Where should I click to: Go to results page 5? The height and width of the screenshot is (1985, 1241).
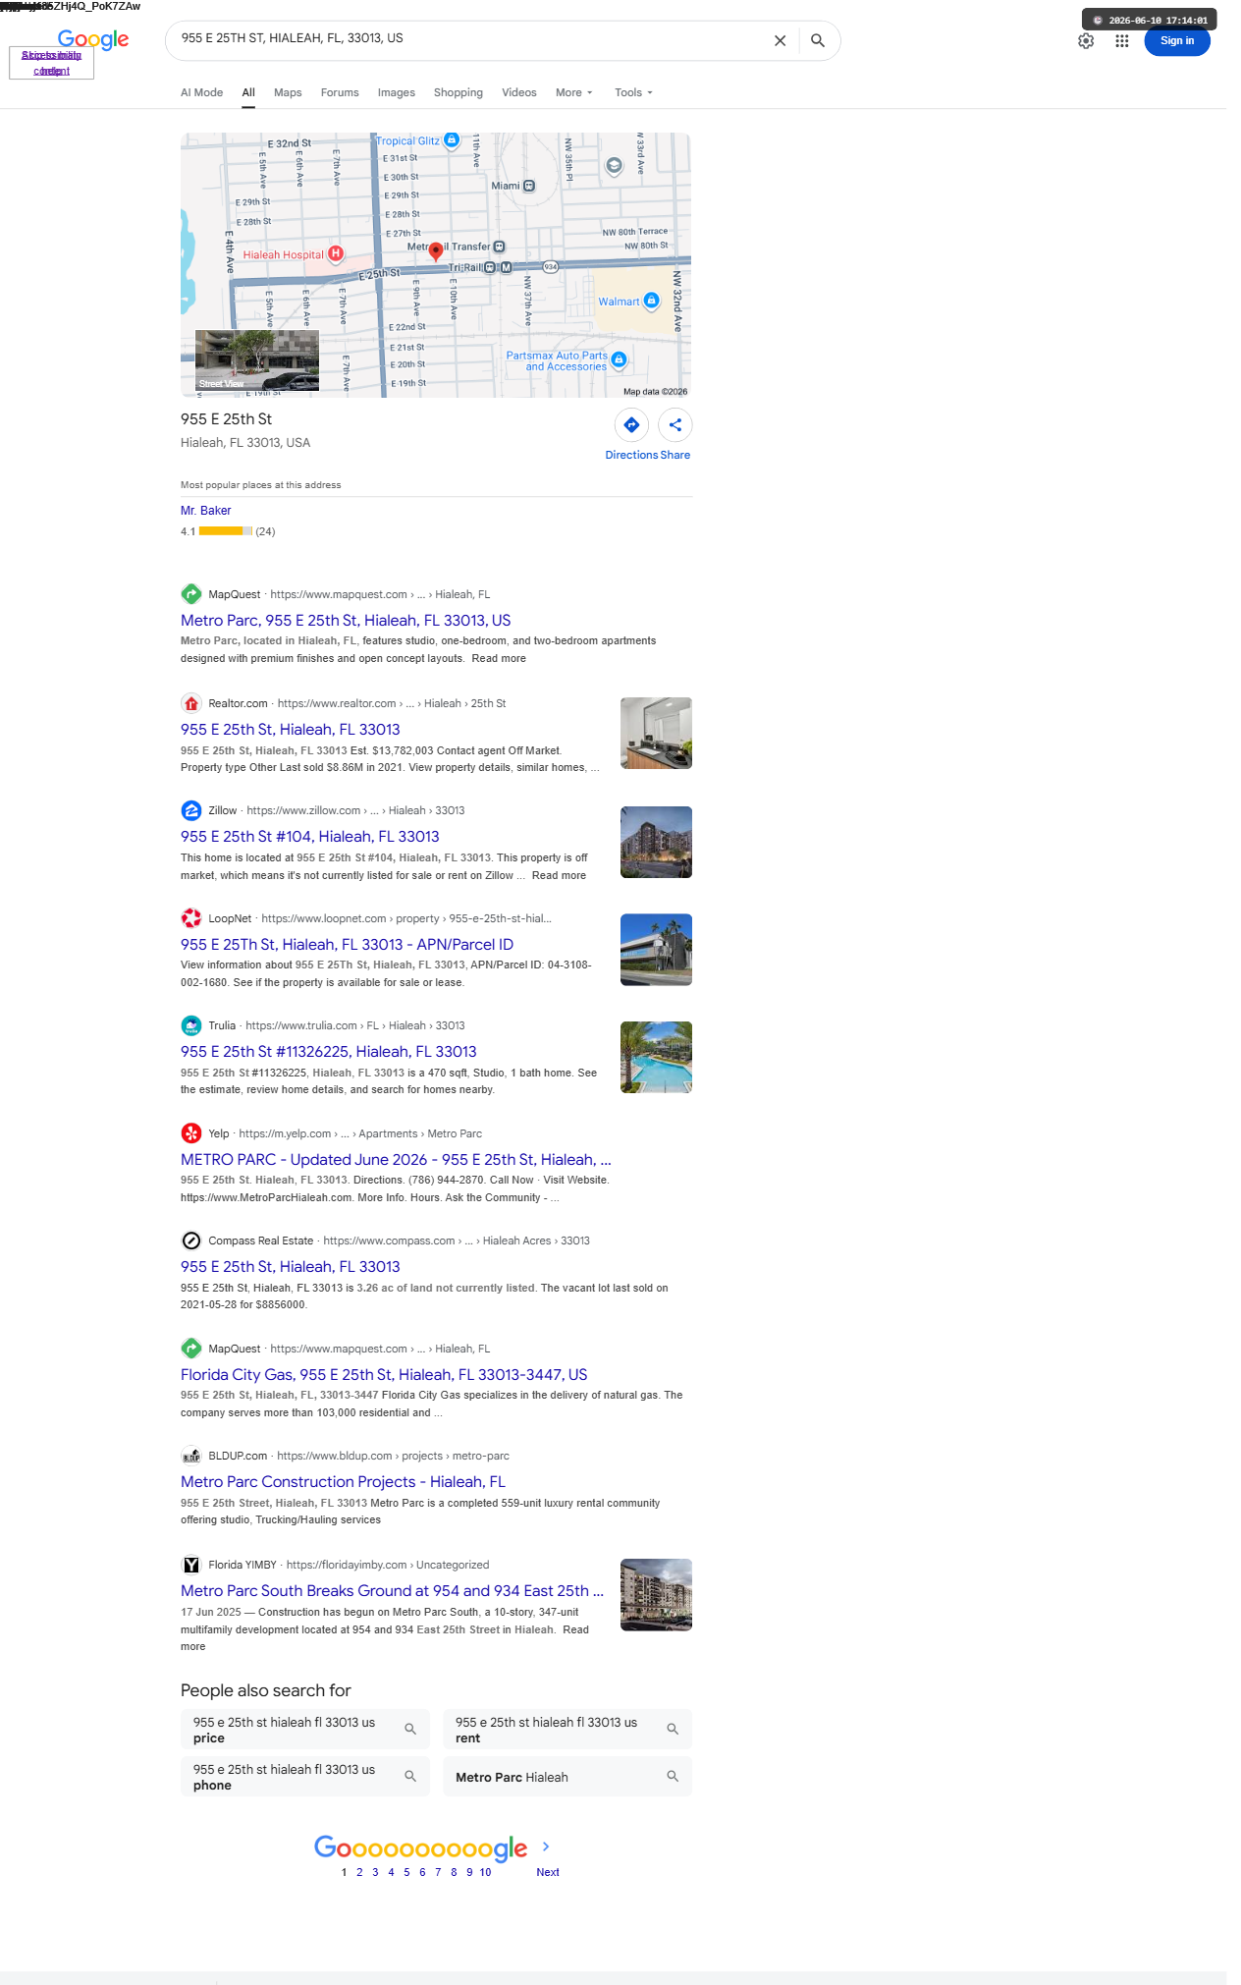click(x=406, y=1872)
